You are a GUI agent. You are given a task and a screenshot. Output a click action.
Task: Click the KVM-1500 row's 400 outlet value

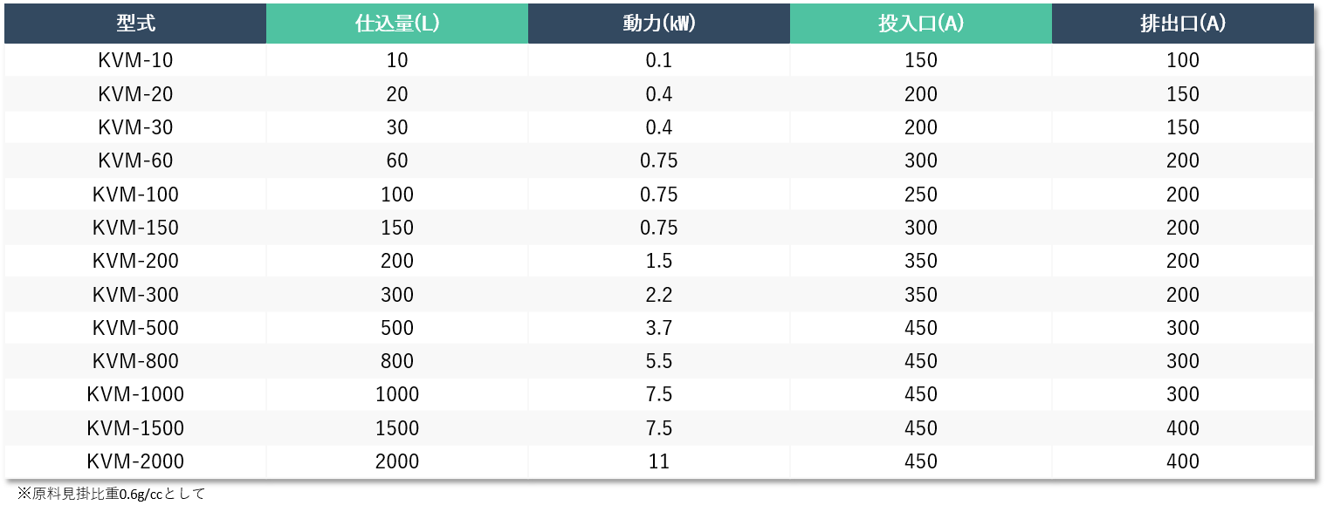pos(1183,428)
